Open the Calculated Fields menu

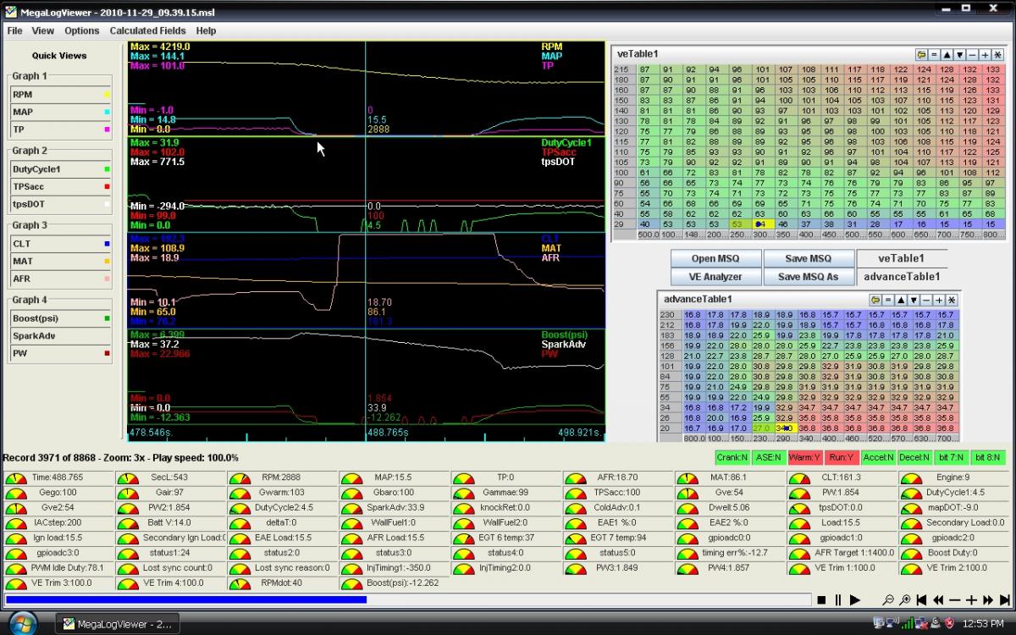click(x=146, y=30)
